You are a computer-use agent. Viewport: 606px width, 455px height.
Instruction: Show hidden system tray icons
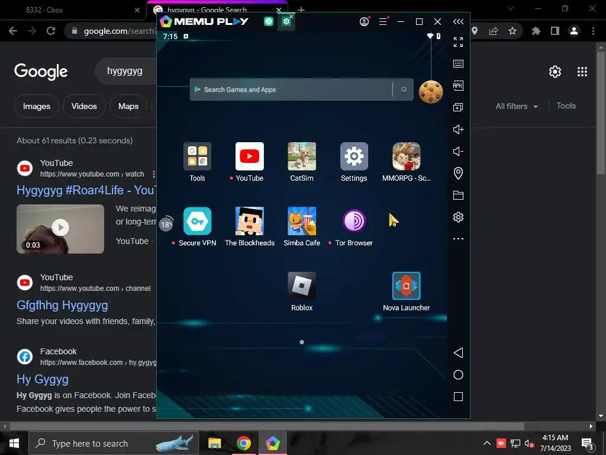[487, 443]
